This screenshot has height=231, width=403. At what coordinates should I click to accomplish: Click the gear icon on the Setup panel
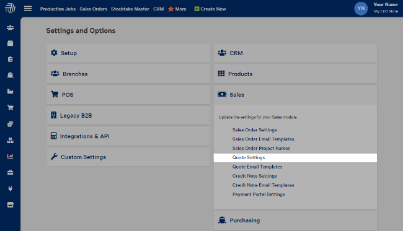click(x=54, y=53)
